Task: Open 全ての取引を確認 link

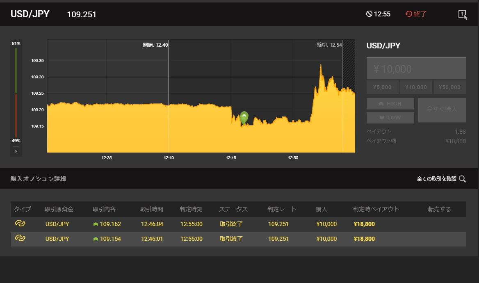Action: click(436, 179)
